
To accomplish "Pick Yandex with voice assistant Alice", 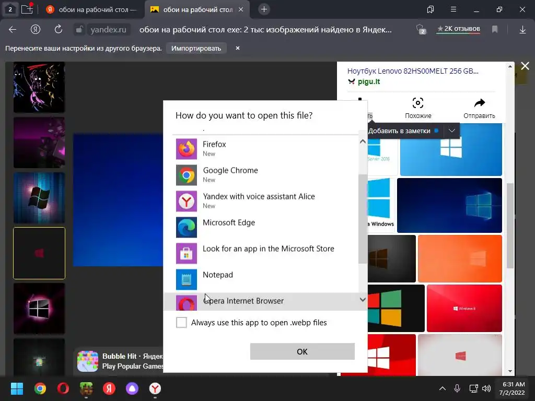I will (265, 201).
